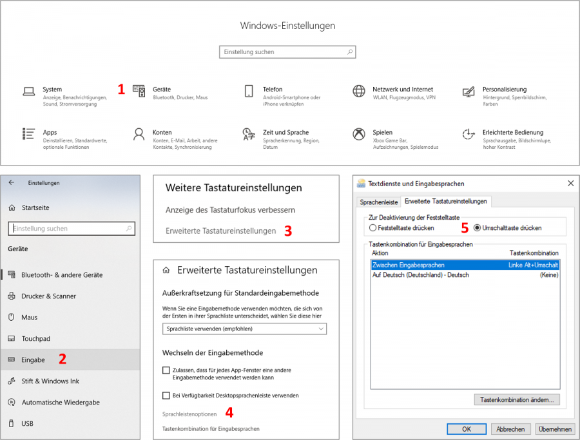This screenshot has width=580, height=440.
Task: Select the Umschalttaste drücken radio button
Action: click(x=477, y=228)
